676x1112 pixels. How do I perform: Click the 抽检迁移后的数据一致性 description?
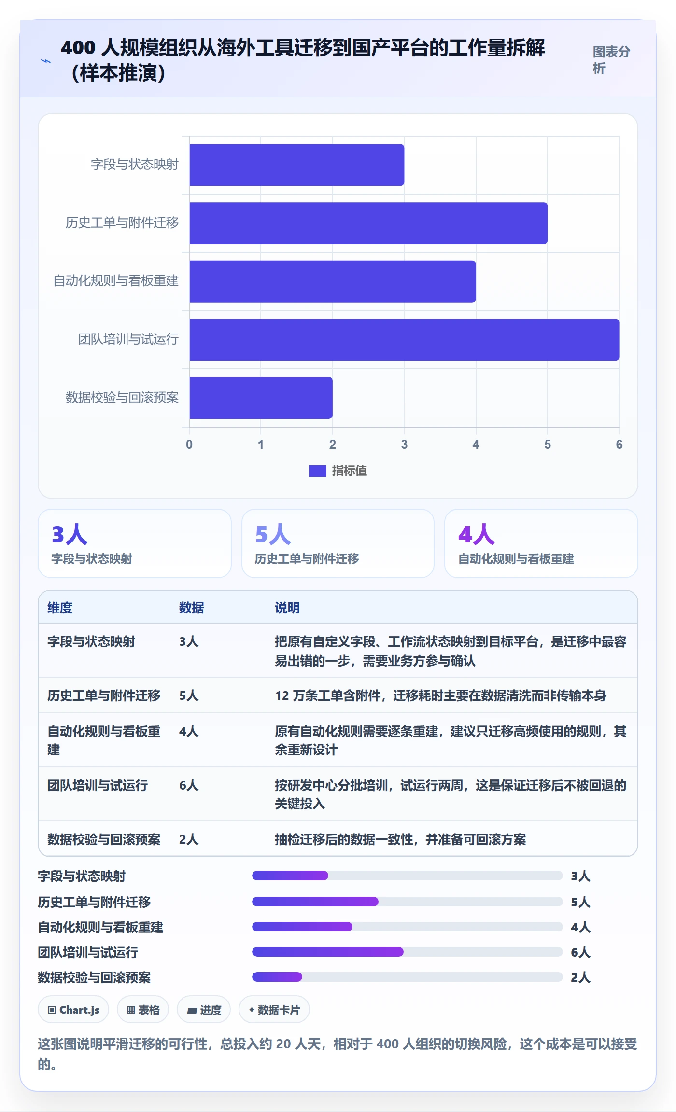400,839
